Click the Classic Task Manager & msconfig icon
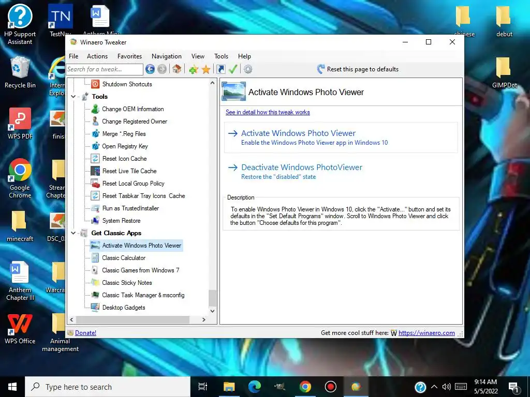530x397 pixels. [x=95, y=295]
